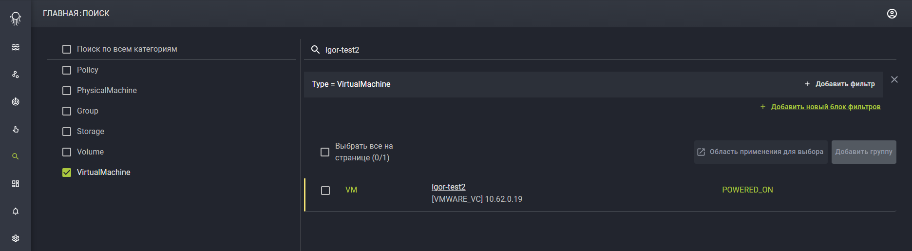
Task: Enable the Policy category checkbox
Action: 67,70
